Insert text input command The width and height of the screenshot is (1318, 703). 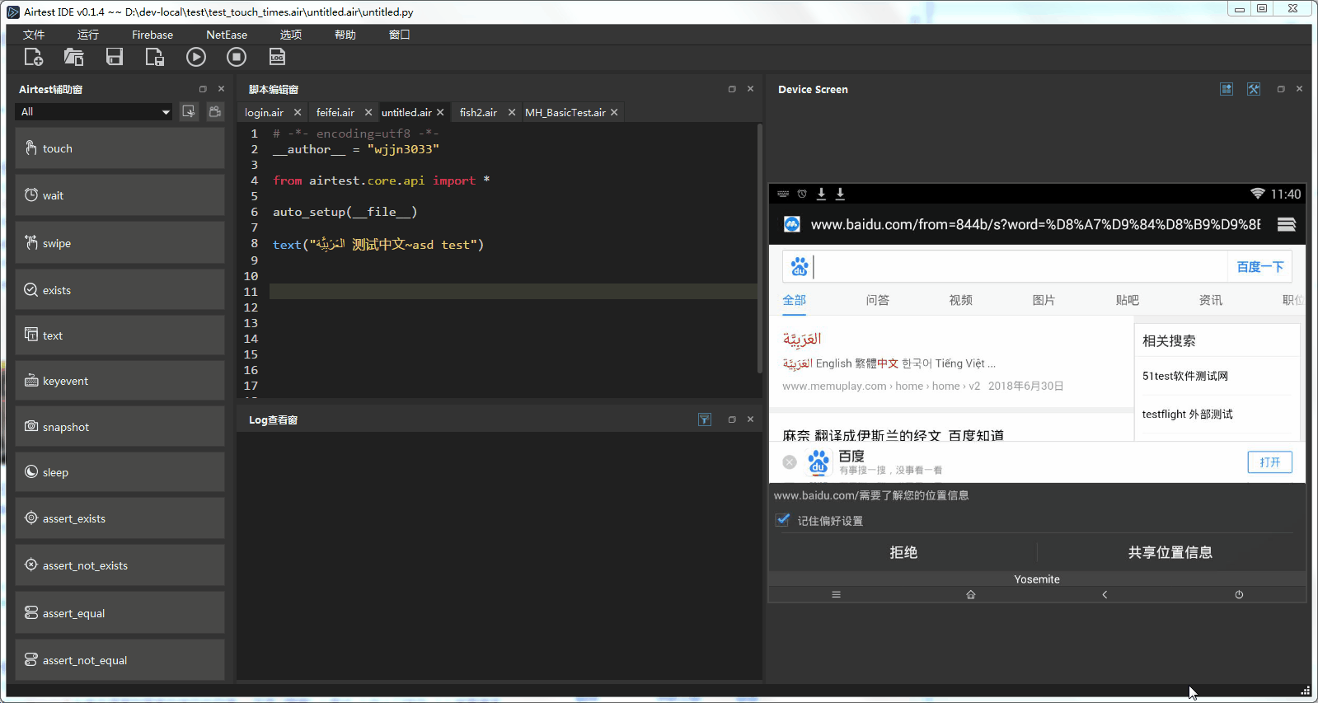pyautogui.click(x=120, y=335)
